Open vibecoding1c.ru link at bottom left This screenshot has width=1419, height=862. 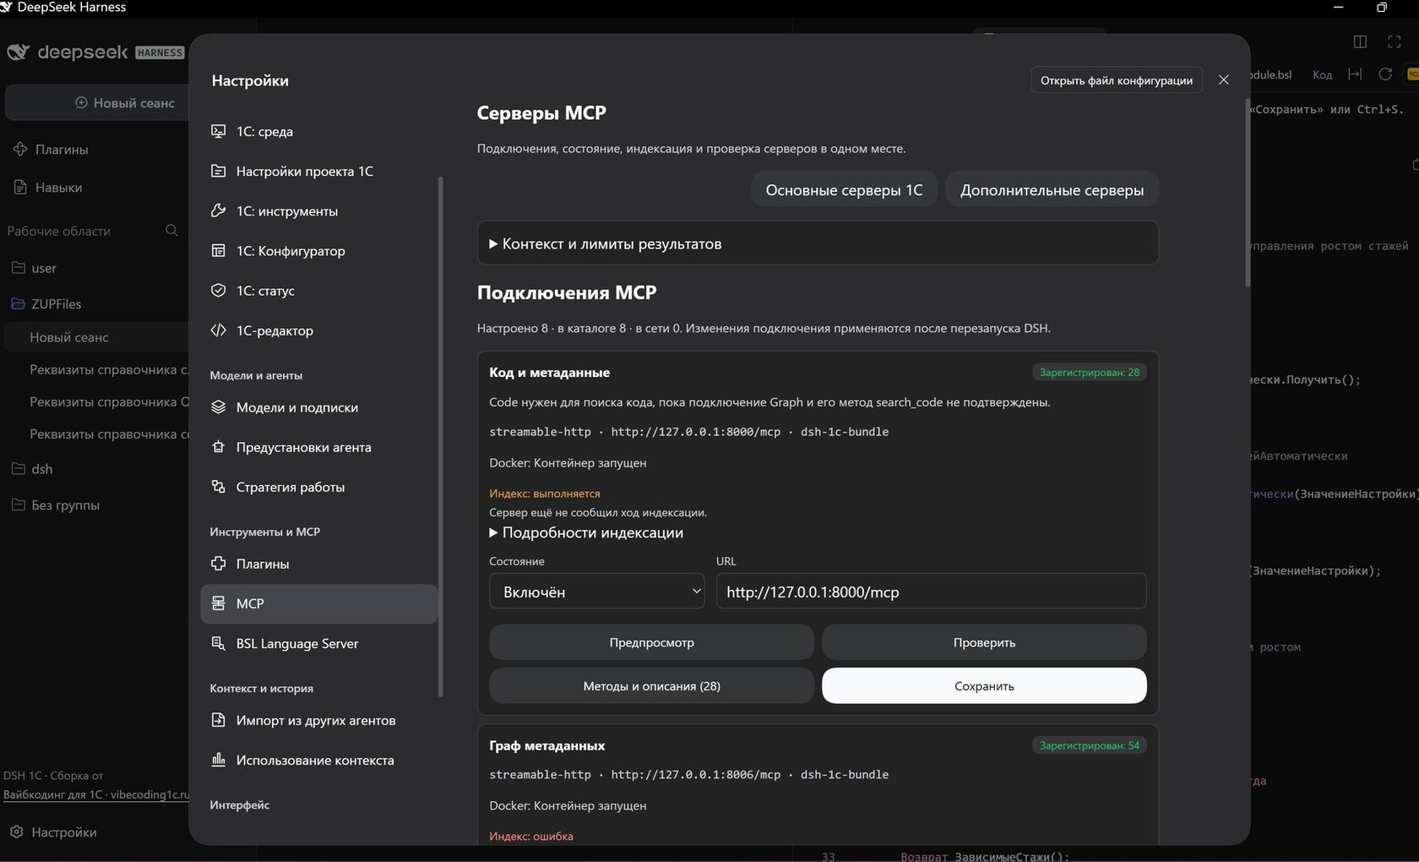(150, 794)
